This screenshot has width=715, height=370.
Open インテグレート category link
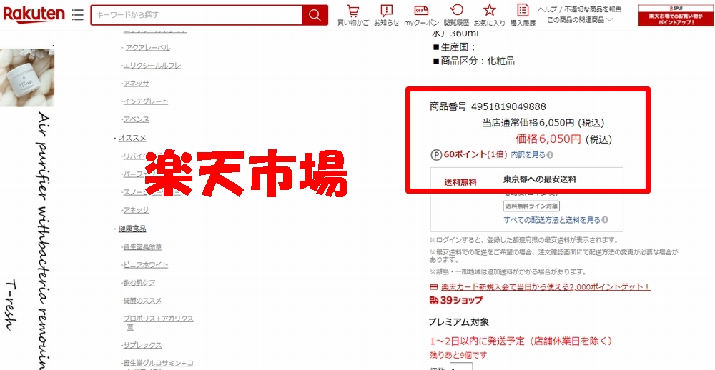pyautogui.click(x=144, y=101)
